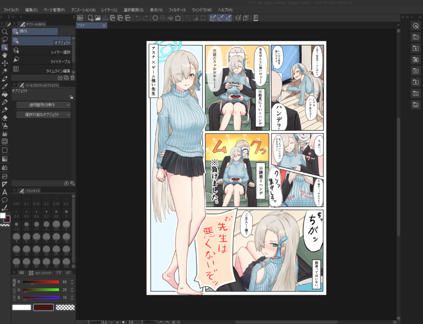The height and width of the screenshot is (324, 423).
Task: Select the Gradient tool
Action: (x=5, y=159)
